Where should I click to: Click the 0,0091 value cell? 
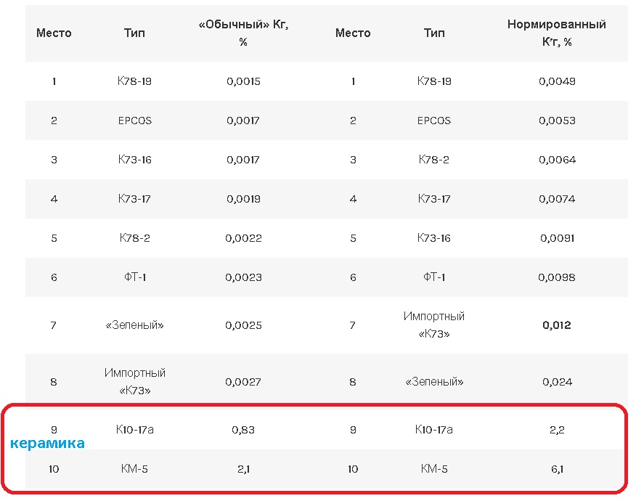[557, 238]
